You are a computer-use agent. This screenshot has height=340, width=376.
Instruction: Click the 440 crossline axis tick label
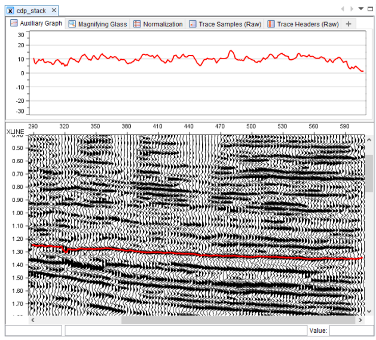(x=188, y=126)
